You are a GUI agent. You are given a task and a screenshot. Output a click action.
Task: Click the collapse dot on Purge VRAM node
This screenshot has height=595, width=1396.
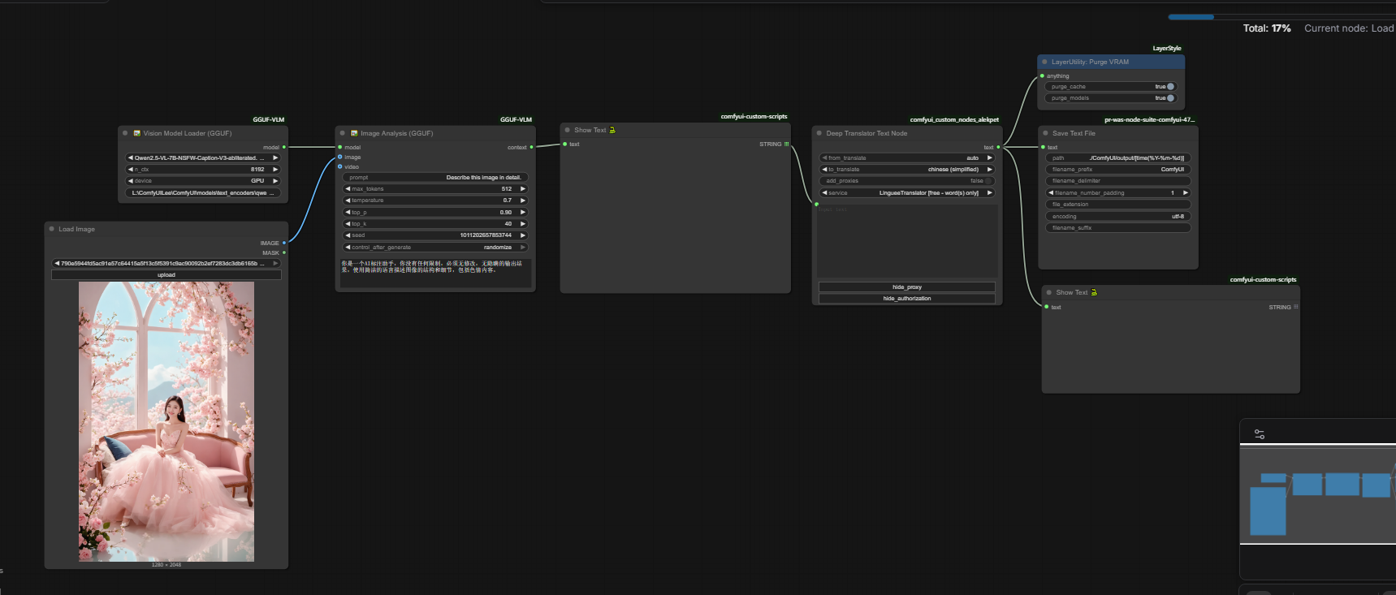tap(1044, 62)
